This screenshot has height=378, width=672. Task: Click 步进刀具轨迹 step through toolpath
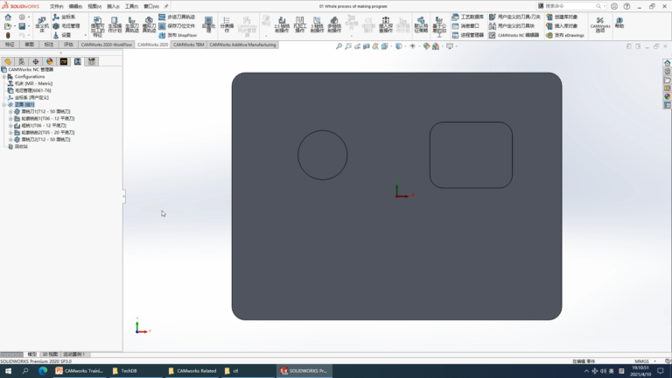pyautogui.click(x=177, y=17)
